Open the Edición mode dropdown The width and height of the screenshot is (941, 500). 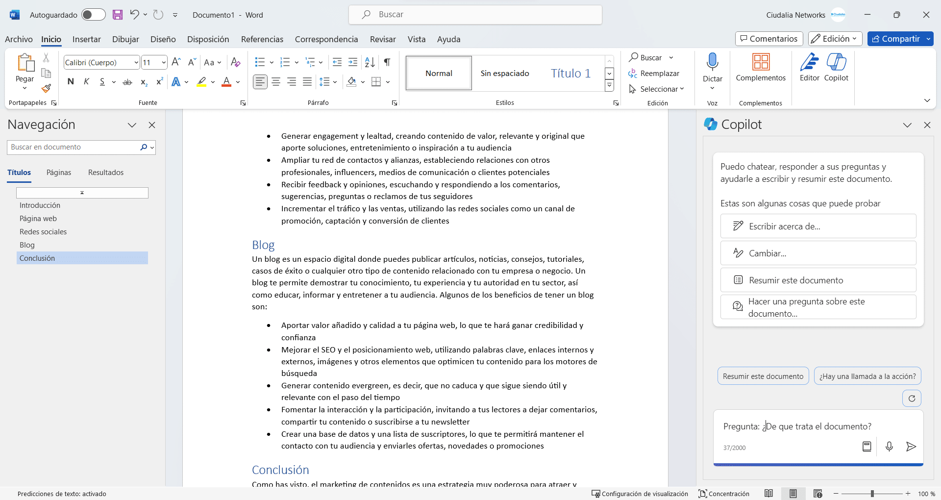(835, 39)
